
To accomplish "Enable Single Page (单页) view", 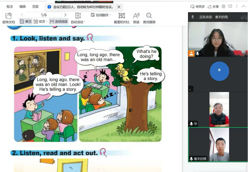I will (x=26, y=21).
